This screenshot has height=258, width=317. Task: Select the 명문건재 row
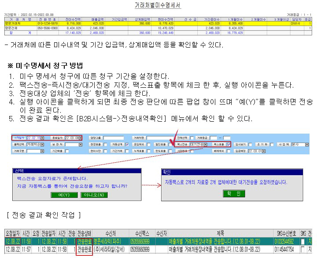158,28
